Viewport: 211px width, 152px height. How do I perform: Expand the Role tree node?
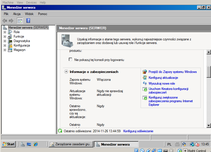[x=5, y=32]
